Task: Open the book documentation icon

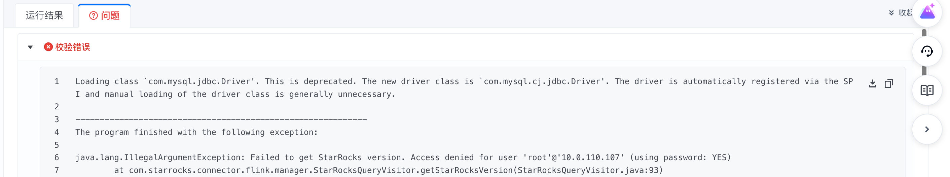Action: pos(927,90)
